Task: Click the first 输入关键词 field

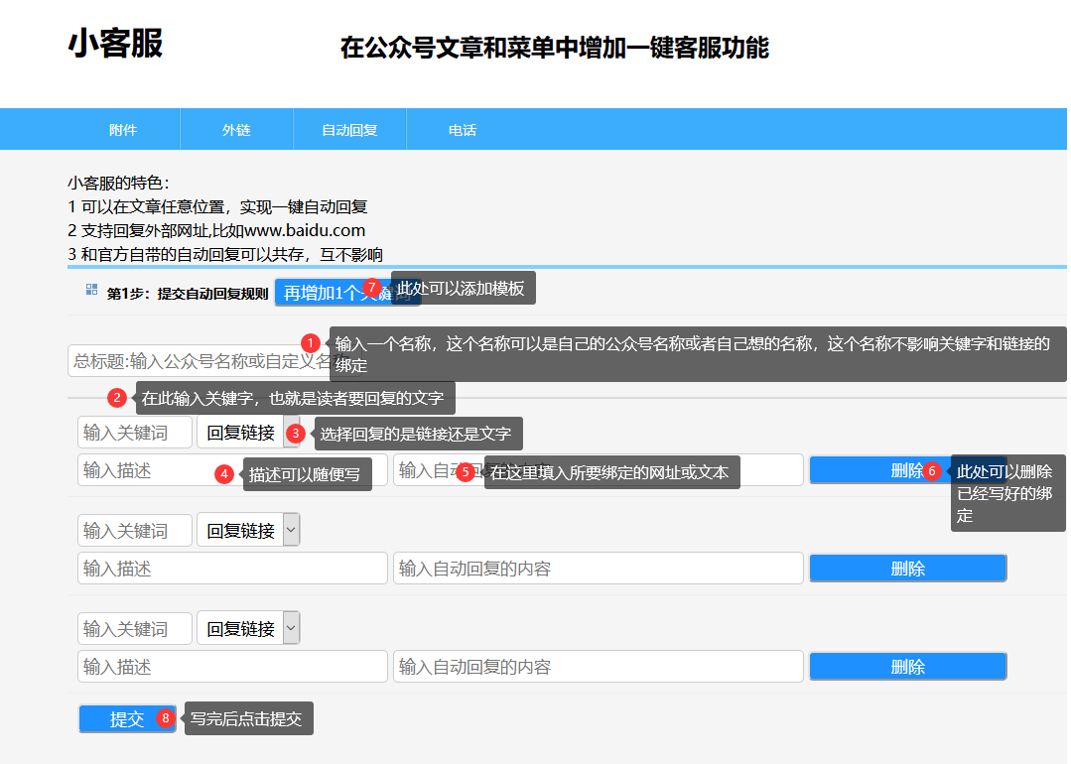Action: (134, 431)
